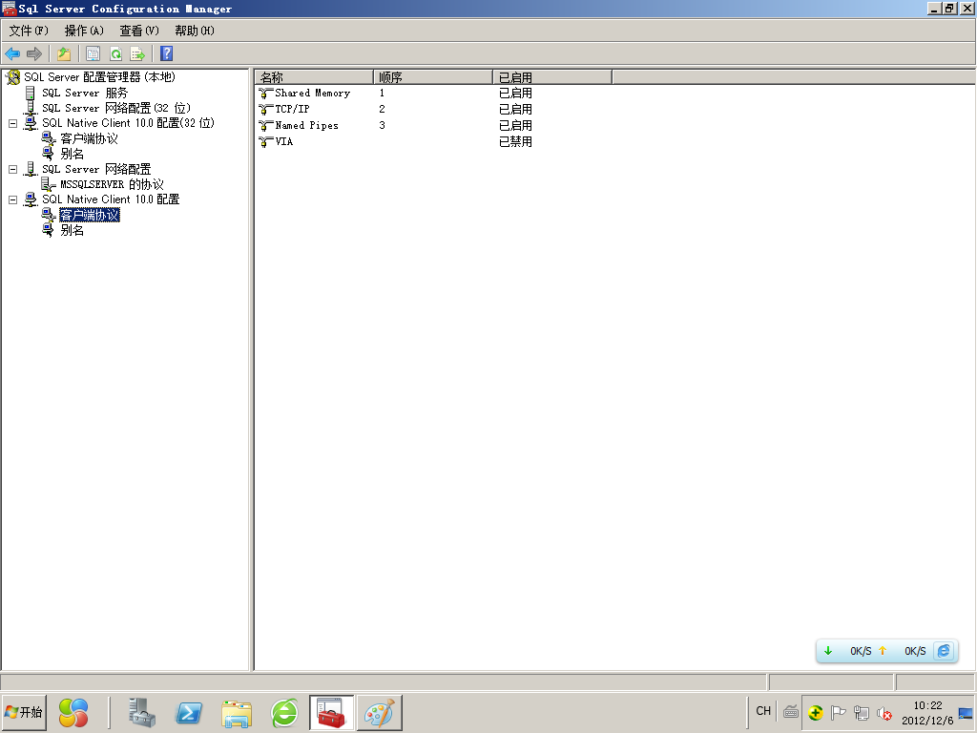This screenshot has height=733, width=977.
Task: Click the Refresh toolbar icon
Action: (x=115, y=54)
